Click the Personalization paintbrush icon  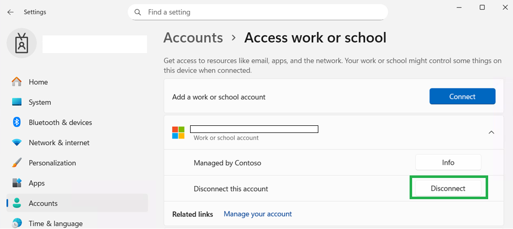[x=17, y=163]
